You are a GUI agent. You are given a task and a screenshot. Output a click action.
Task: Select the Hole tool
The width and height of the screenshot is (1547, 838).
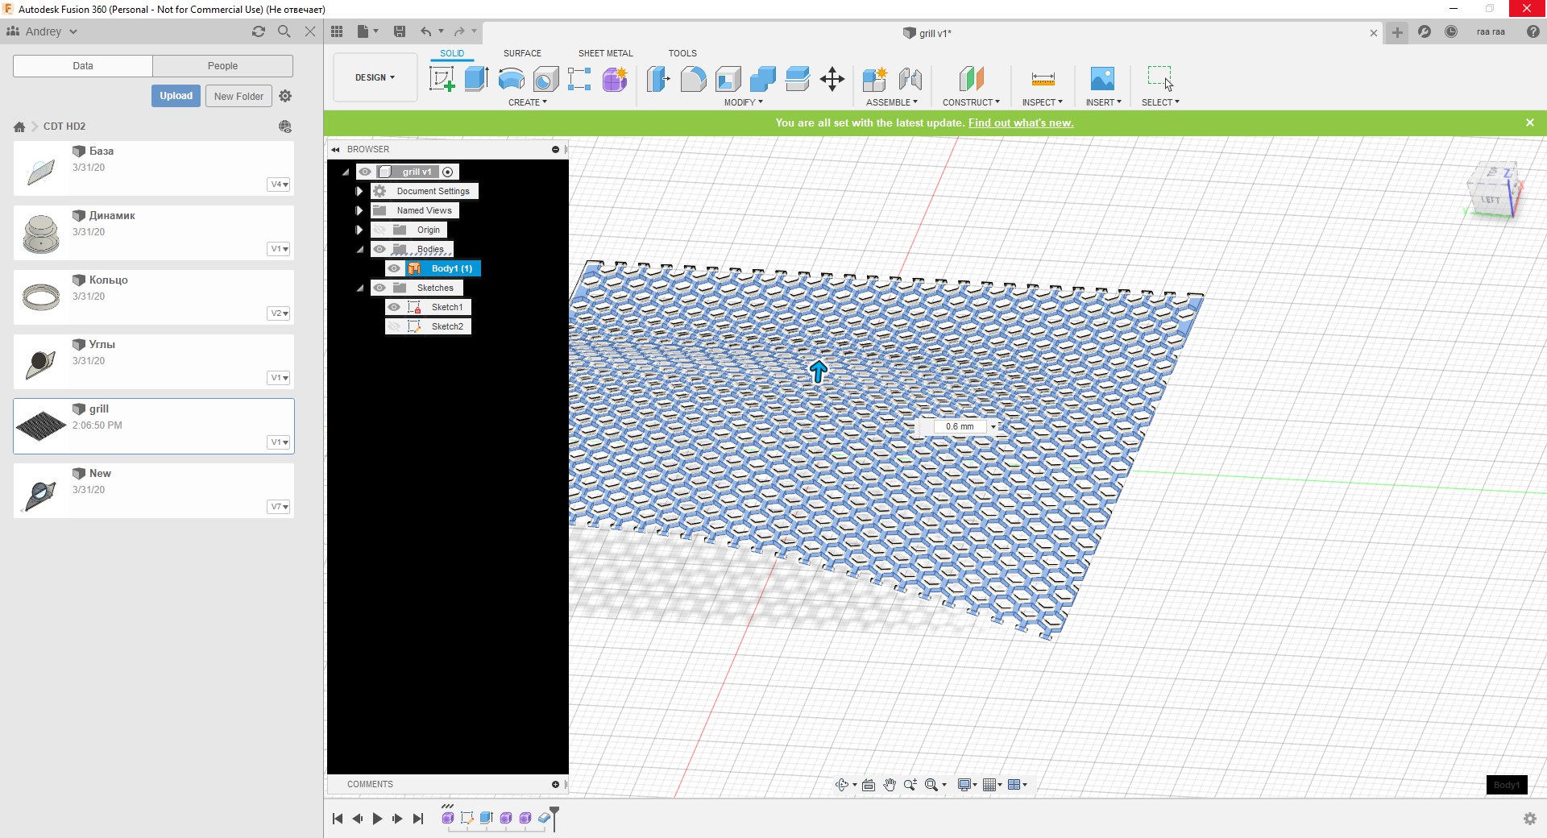(545, 79)
